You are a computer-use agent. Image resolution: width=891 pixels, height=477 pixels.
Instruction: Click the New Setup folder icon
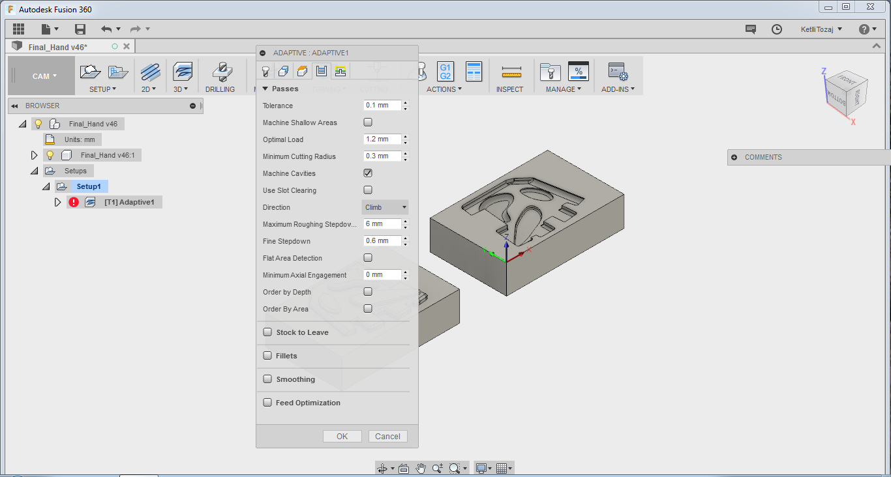90,72
